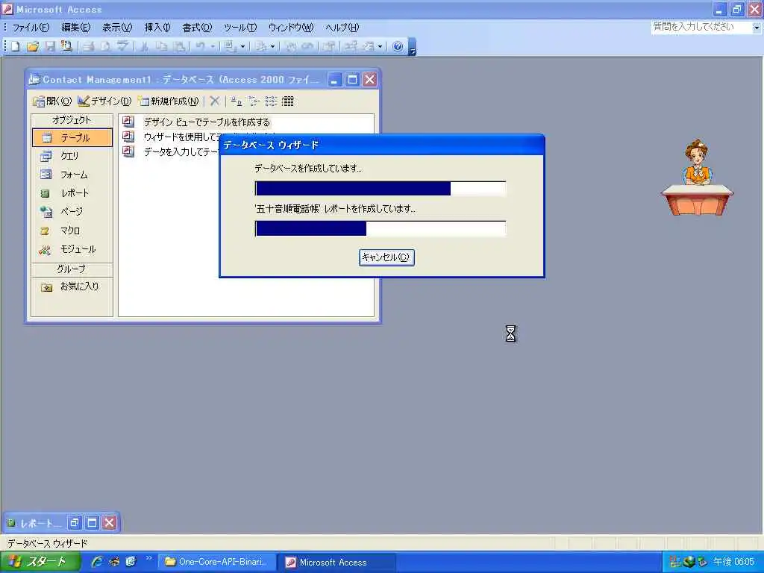Viewport: 764px width, 573px height.
Task: Switch to Small Icons view in database window
Action: coord(254,101)
